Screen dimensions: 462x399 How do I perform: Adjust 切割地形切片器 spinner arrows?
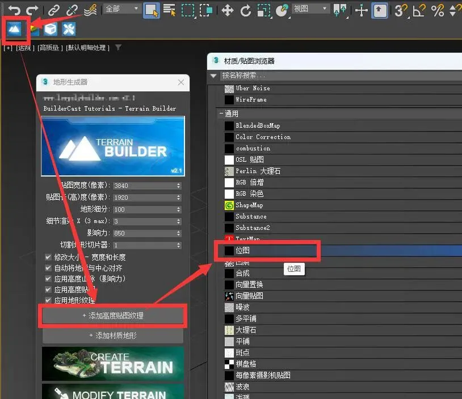click(x=178, y=245)
